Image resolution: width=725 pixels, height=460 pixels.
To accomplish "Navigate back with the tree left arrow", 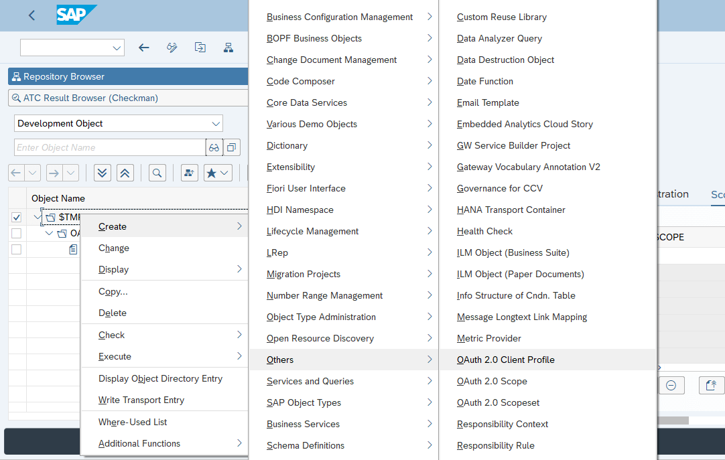I will pos(15,173).
